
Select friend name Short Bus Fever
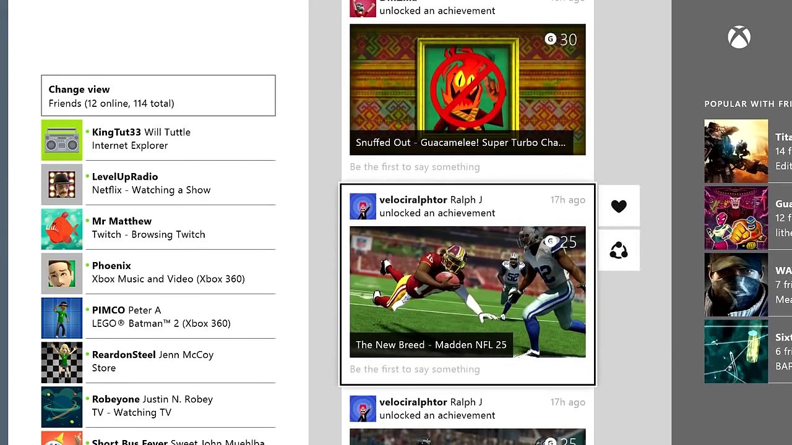[131, 442]
